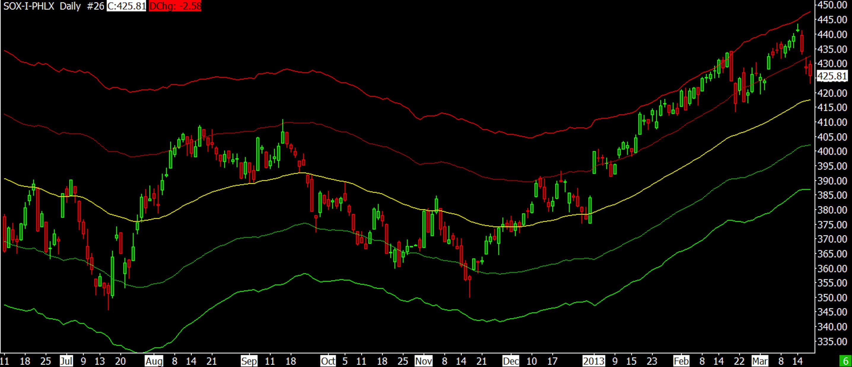
Task: Click the red 'DChg: -2.58' indicator
Action: tap(175, 6)
